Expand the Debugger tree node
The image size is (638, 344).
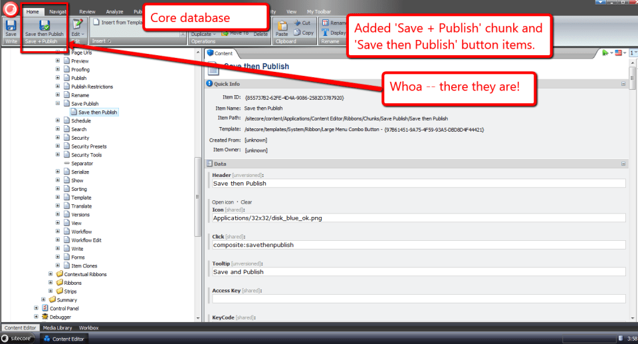point(36,316)
